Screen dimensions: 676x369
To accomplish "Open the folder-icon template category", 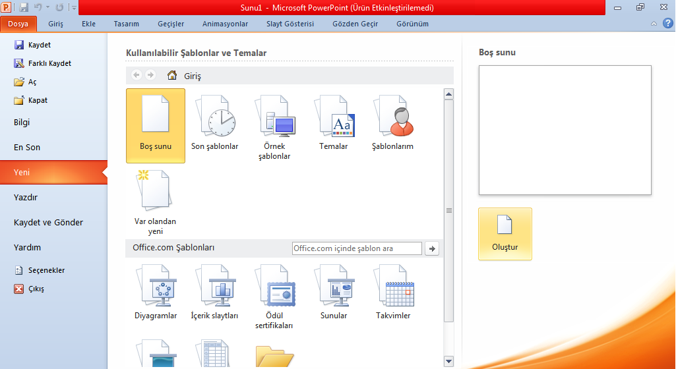I will coord(274,356).
